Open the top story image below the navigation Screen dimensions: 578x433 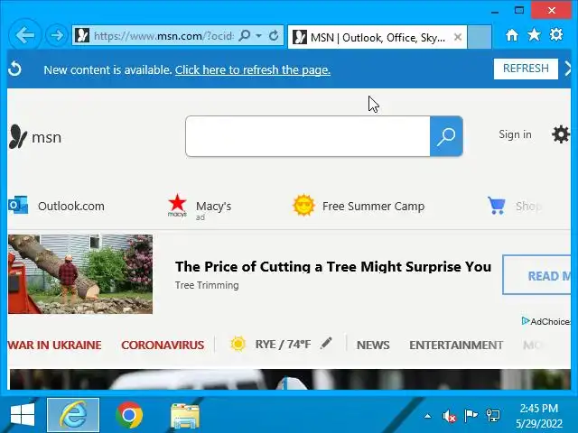[x=290, y=379]
